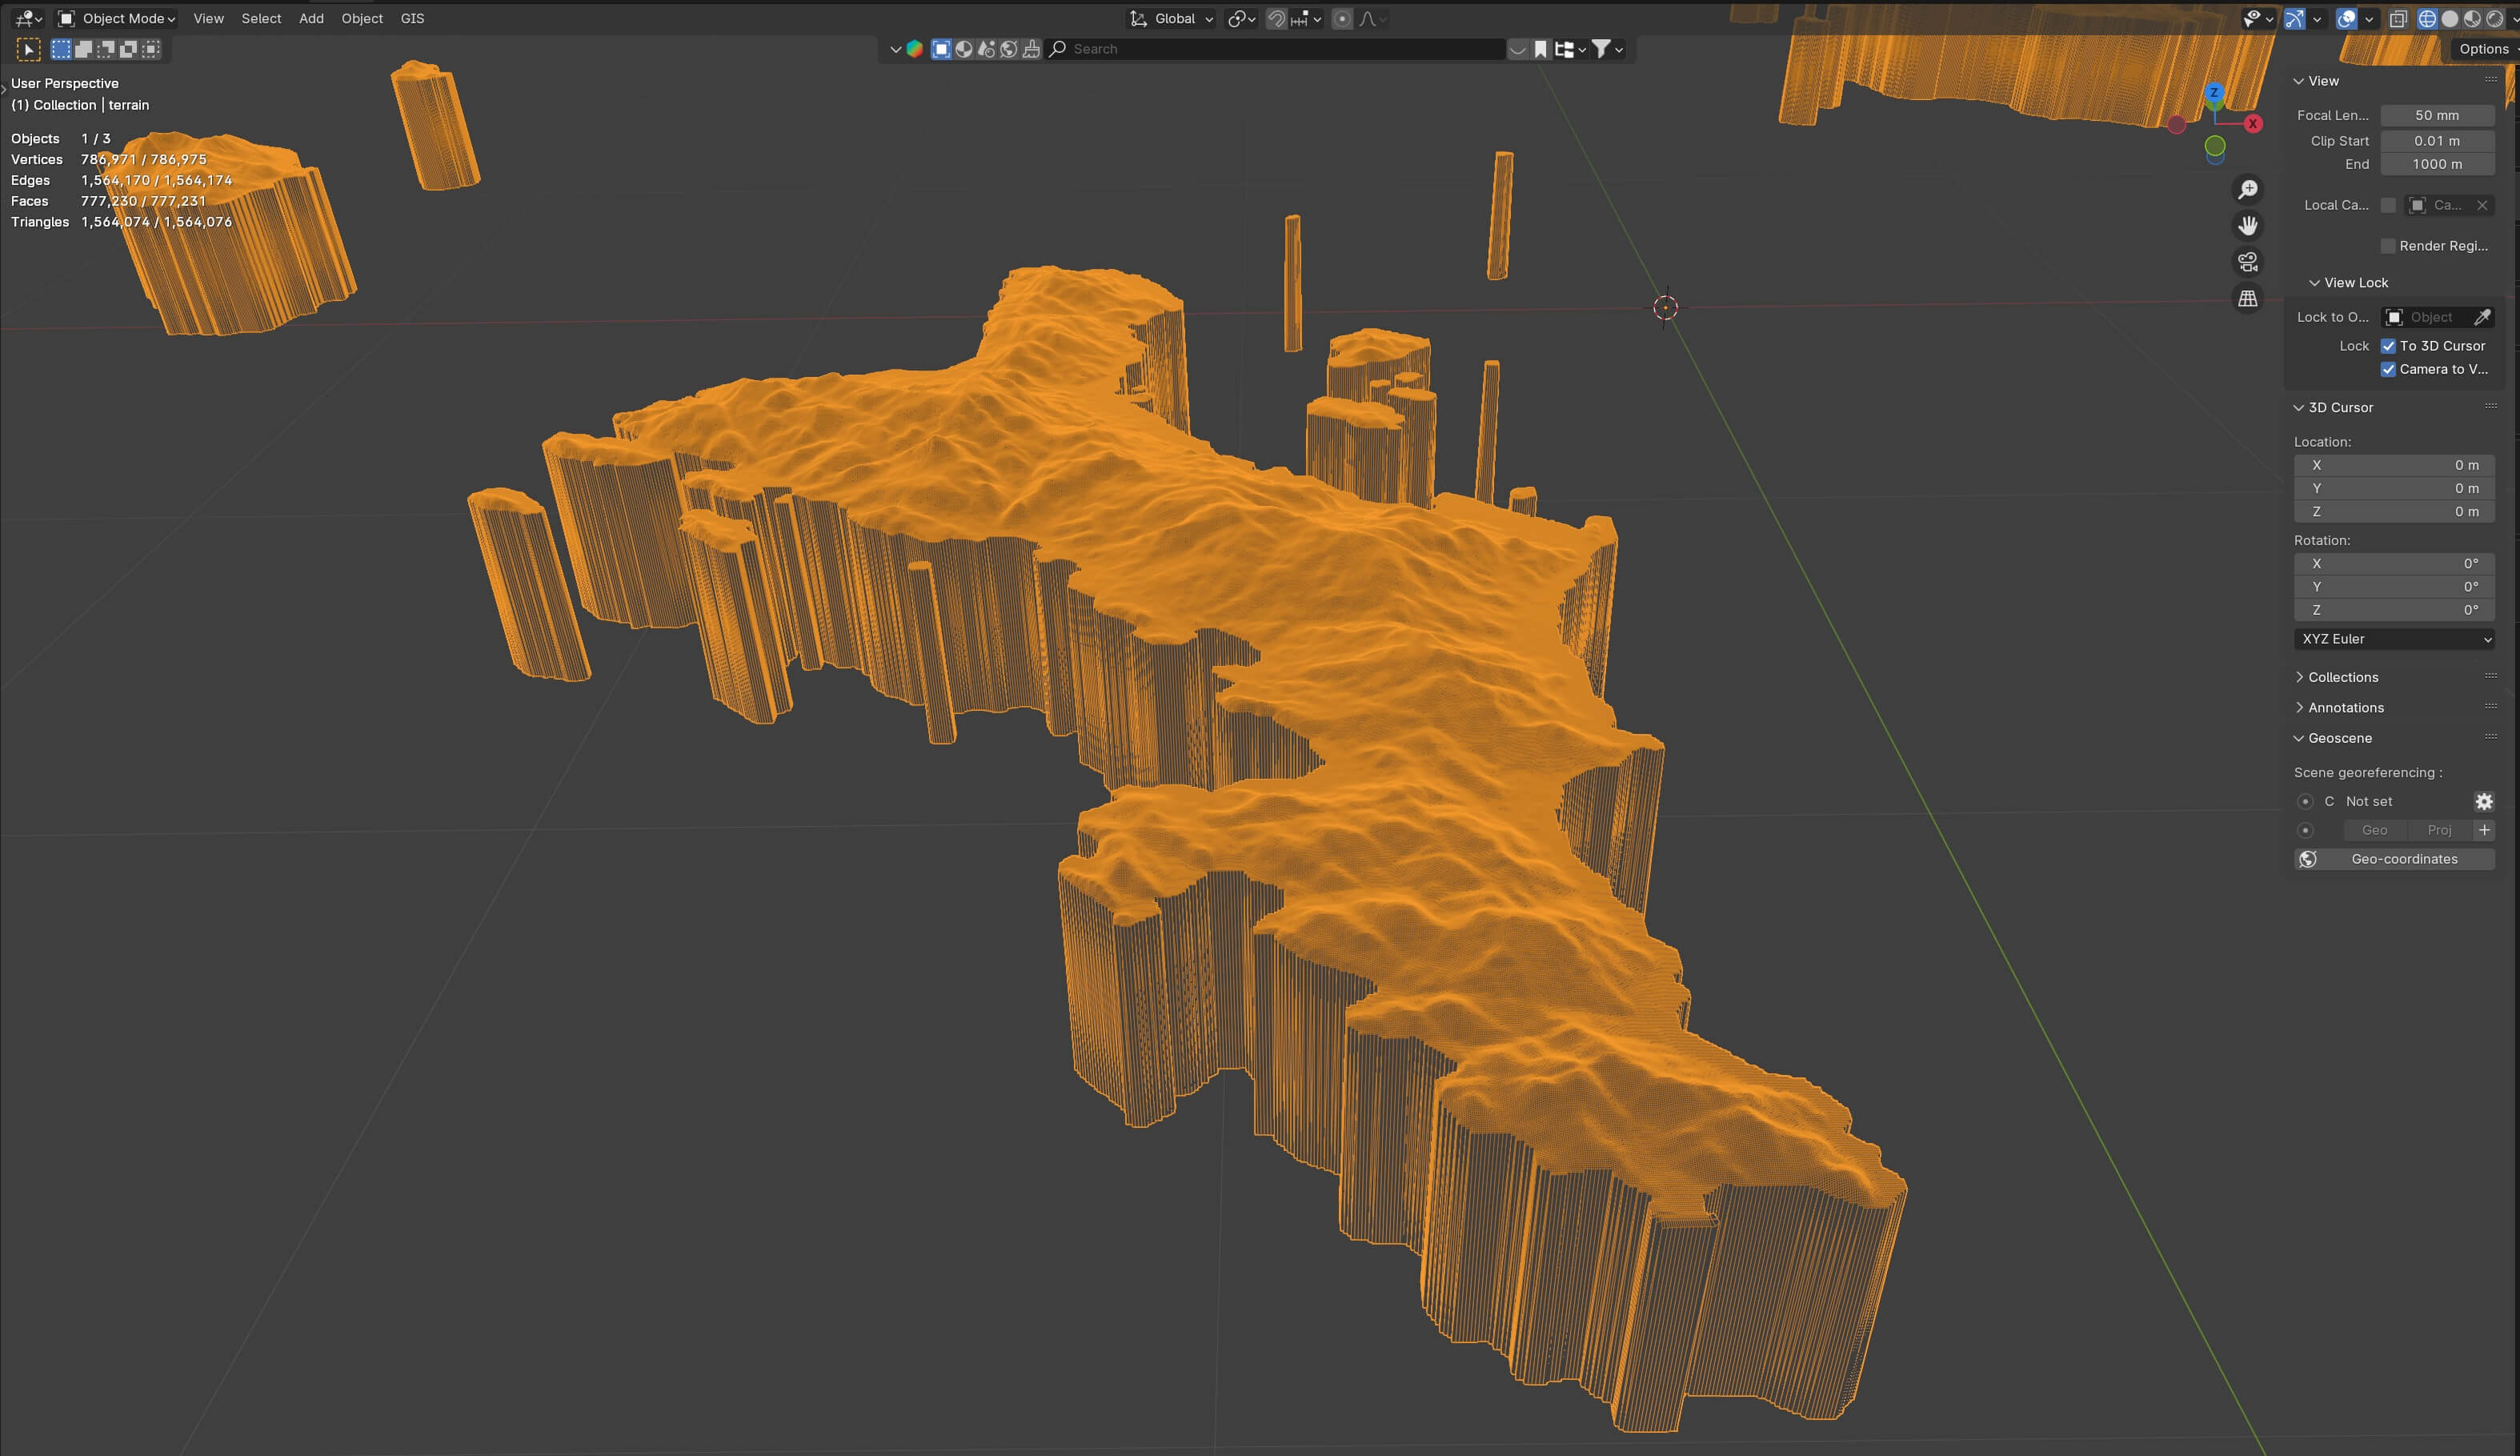This screenshot has height=1456, width=2520.
Task: Toggle X-ray display icon
Action: 2398,19
